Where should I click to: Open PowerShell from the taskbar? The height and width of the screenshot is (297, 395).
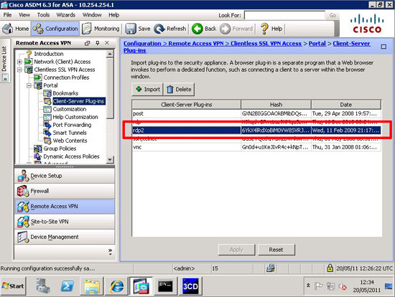click(68, 286)
